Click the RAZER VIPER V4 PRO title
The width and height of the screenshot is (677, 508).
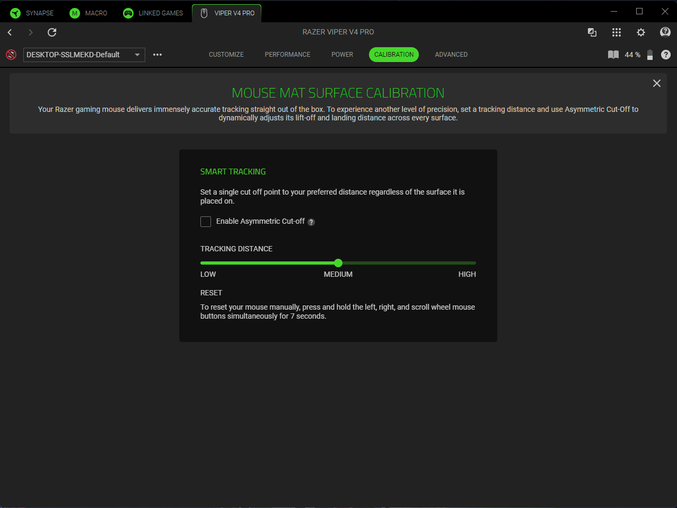click(338, 32)
